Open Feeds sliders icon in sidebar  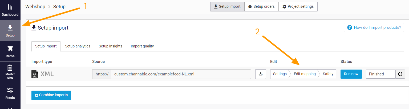point(10,90)
